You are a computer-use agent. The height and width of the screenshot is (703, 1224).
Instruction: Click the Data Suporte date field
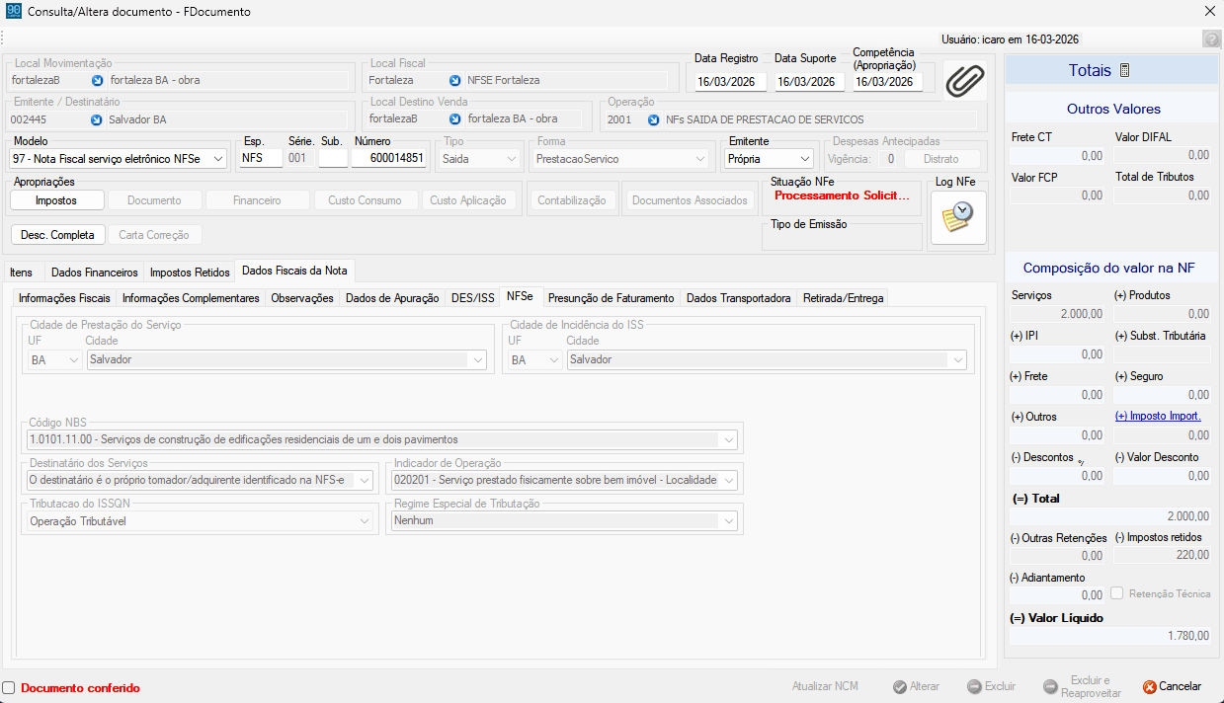[809, 82]
